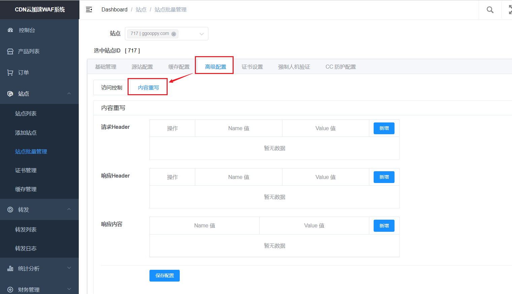Select the 访问控制 sub-tab
Screen dimensions: 512x294
click(x=111, y=87)
